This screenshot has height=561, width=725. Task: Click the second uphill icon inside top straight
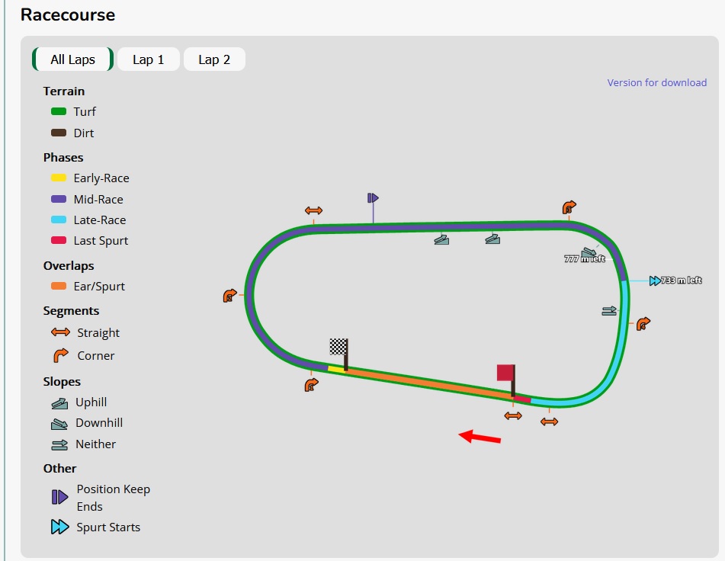(492, 239)
